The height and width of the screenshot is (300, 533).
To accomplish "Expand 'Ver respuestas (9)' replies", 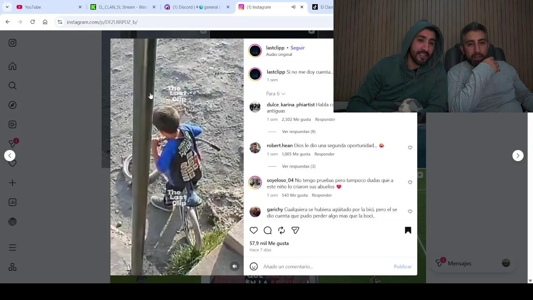I will coord(299,132).
